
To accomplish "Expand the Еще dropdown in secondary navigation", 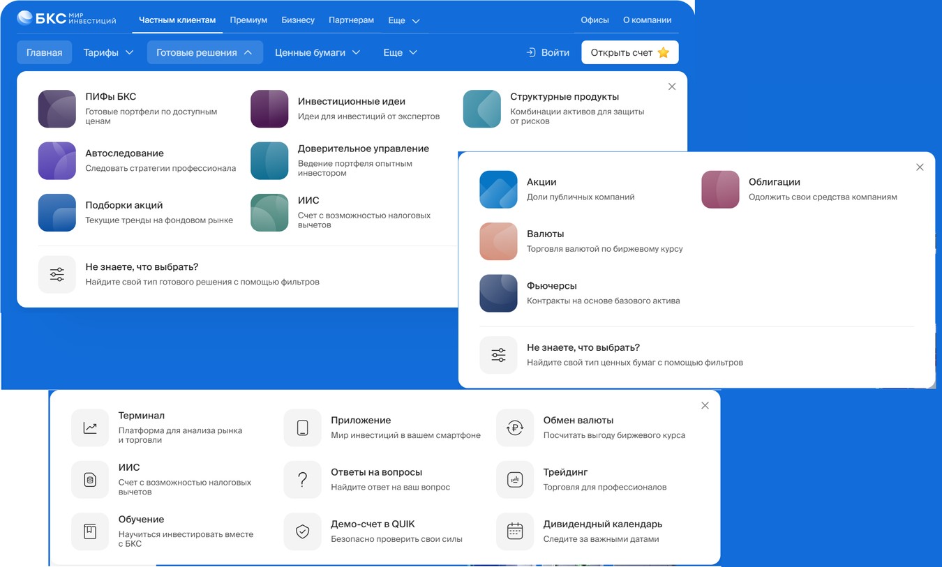I will (x=400, y=52).
